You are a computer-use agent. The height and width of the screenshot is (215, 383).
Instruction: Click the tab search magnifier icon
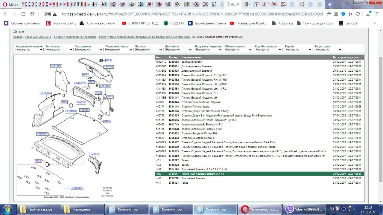[347, 4]
